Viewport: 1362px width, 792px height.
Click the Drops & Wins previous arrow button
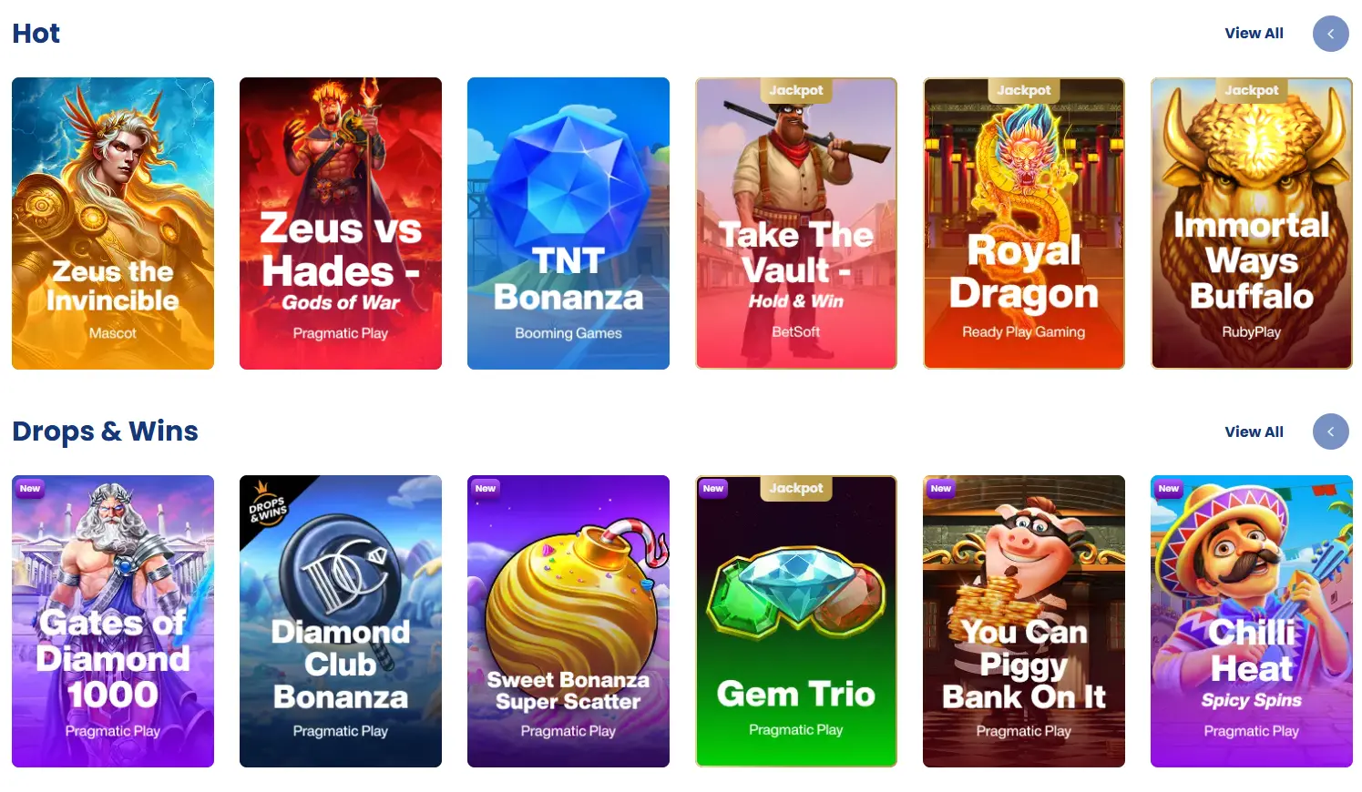pyautogui.click(x=1330, y=432)
